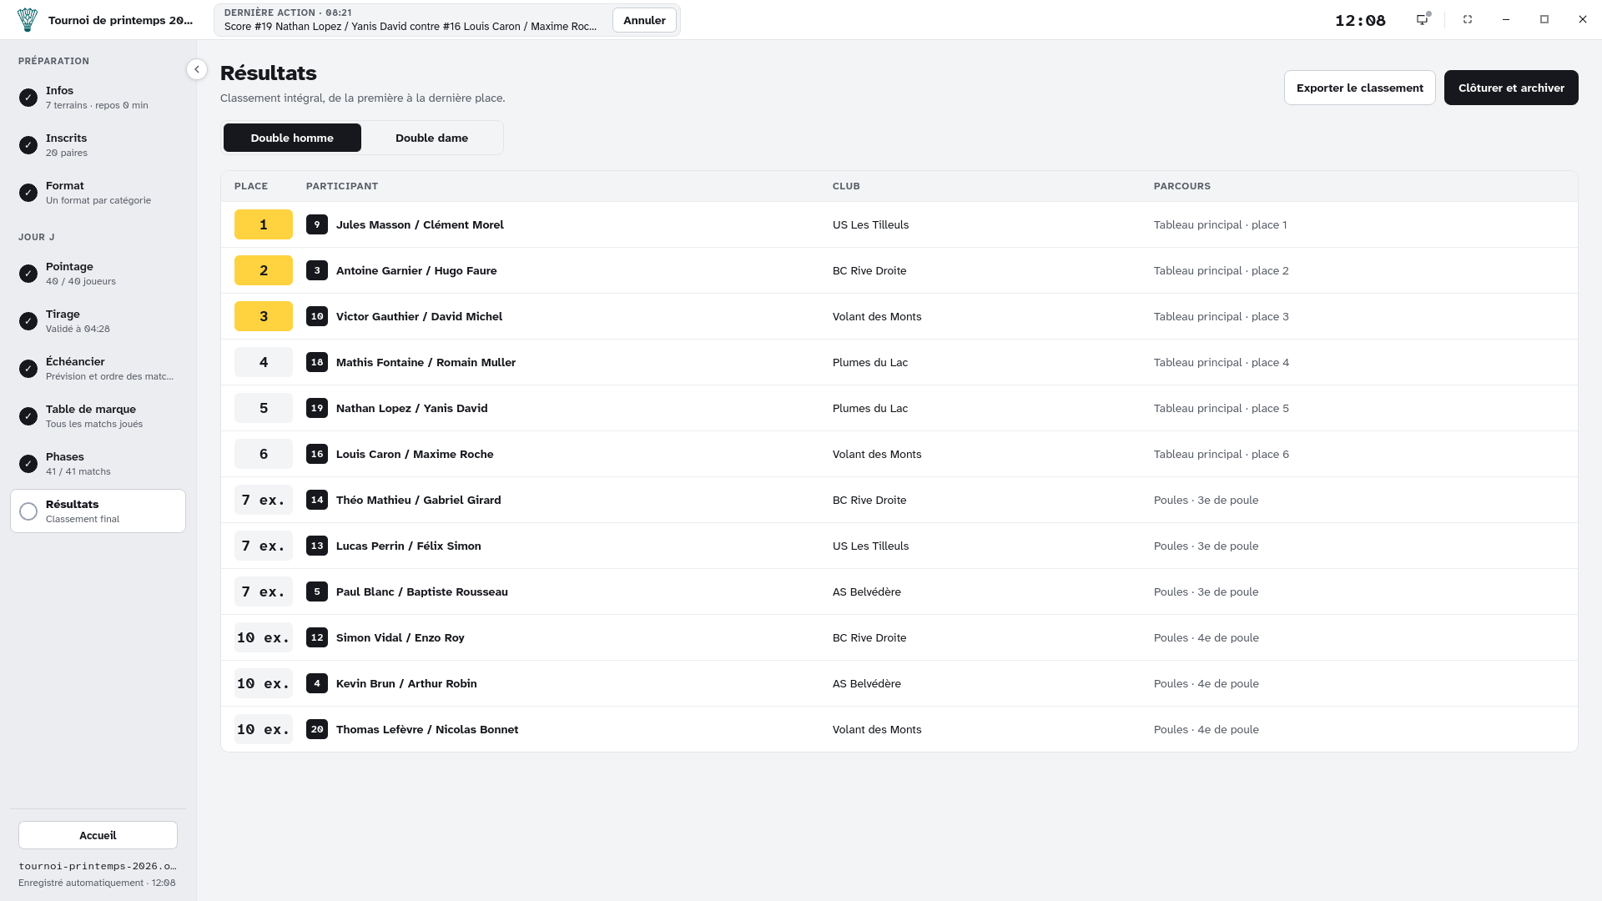Click Kevin Brun / Arthur Robin name
1602x901 pixels.
406,683
